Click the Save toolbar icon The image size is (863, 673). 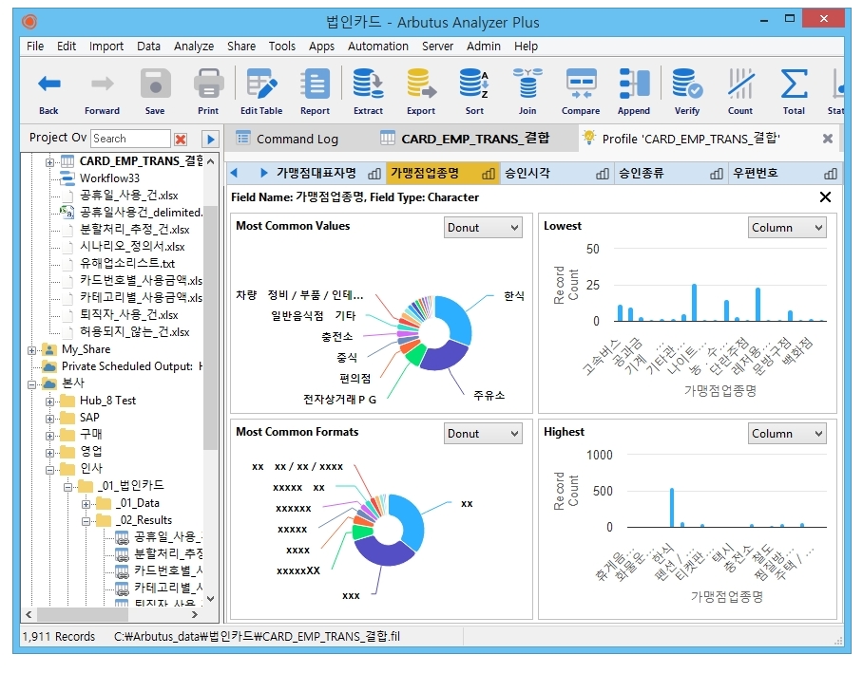click(x=155, y=84)
